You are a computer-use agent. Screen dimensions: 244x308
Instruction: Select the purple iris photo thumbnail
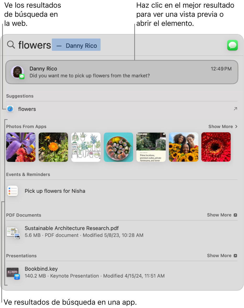click(x=21, y=147)
